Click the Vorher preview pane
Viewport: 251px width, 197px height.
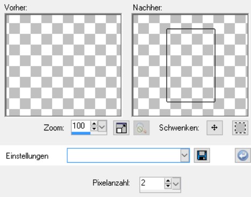[63, 65]
